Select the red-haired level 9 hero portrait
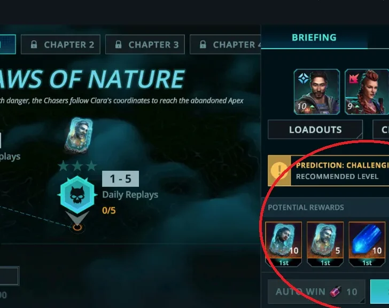 click(x=367, y=92)
